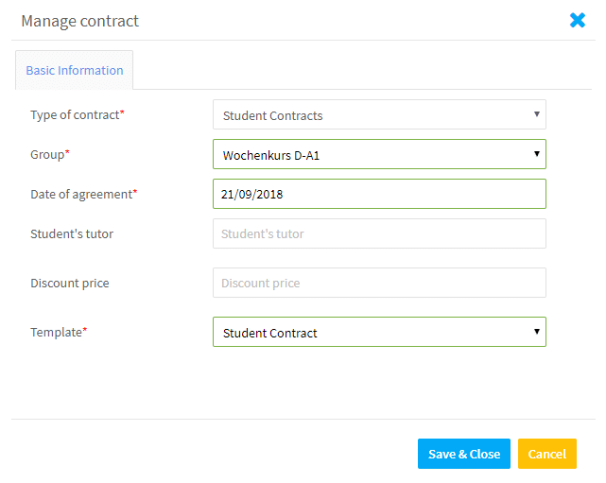The width and height of the screenshot is (606, 483).
Task: Expand the Group dropdown arrow
Action: coord(536,154)
